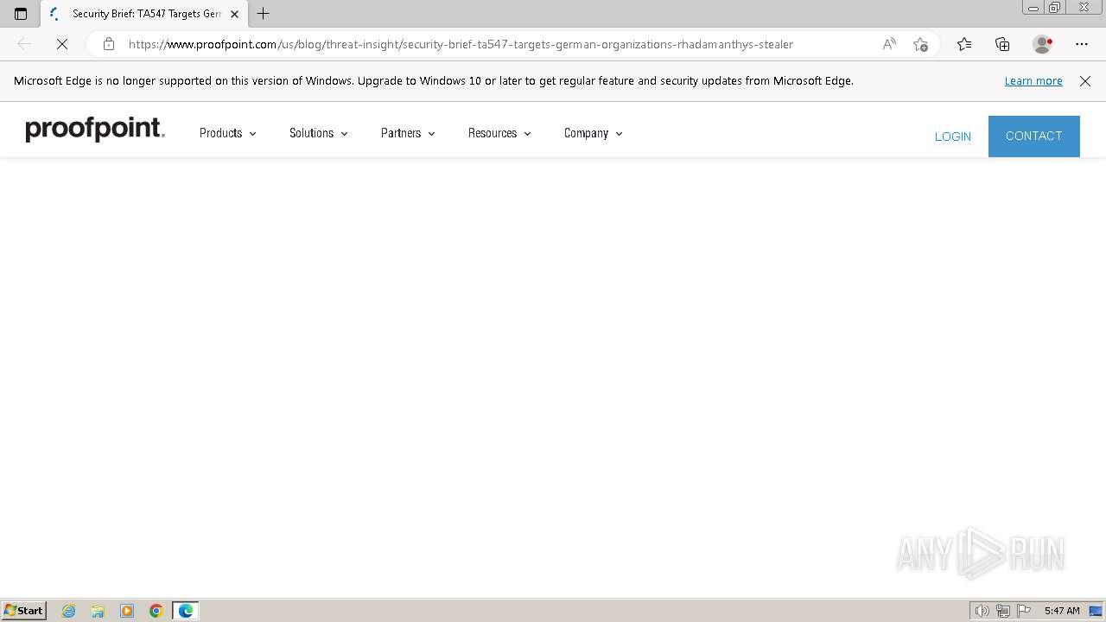This screenshot has height=622, width=1106.
Task: Open the profile account icon
Action: click(x=1042, y=44)
